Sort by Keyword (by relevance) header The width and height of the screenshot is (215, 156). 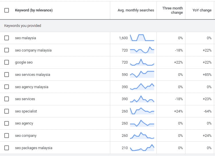point(34,10)
